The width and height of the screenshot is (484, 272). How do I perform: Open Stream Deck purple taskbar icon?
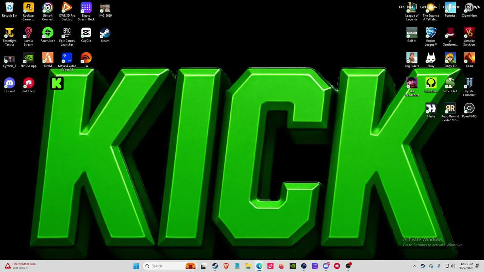[315, 266]
